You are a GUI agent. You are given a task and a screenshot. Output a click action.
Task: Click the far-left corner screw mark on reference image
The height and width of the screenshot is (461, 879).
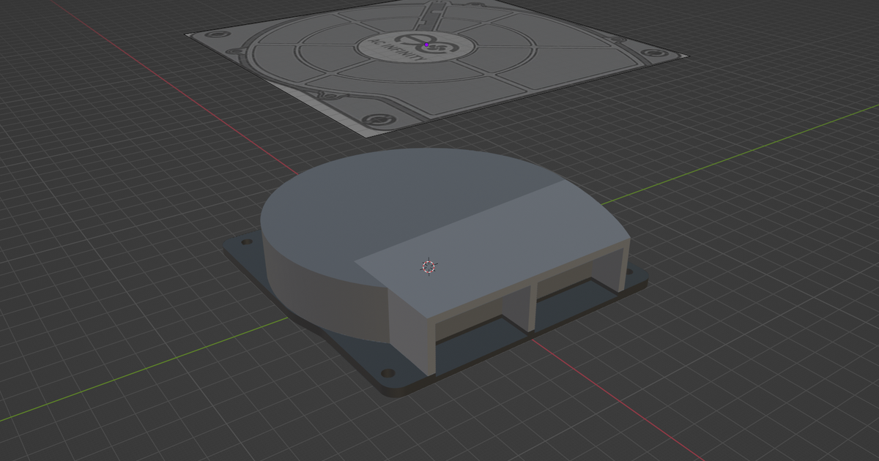coord(217,36)
